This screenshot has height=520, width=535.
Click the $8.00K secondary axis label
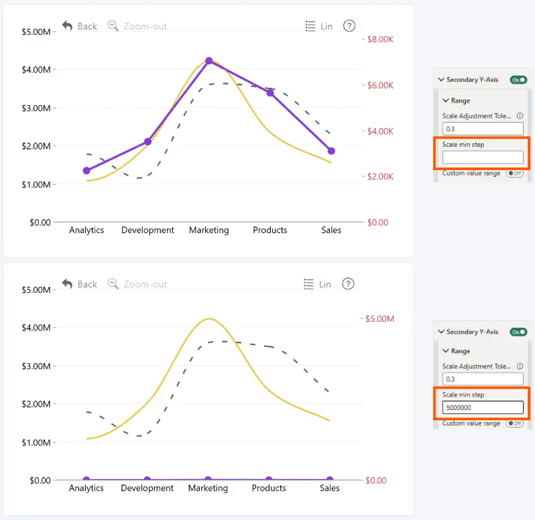pos(380,40)
